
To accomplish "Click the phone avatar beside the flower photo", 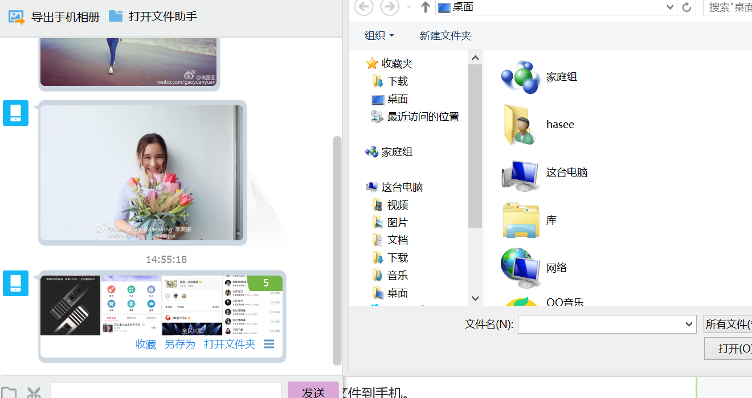I will [15, 113].
